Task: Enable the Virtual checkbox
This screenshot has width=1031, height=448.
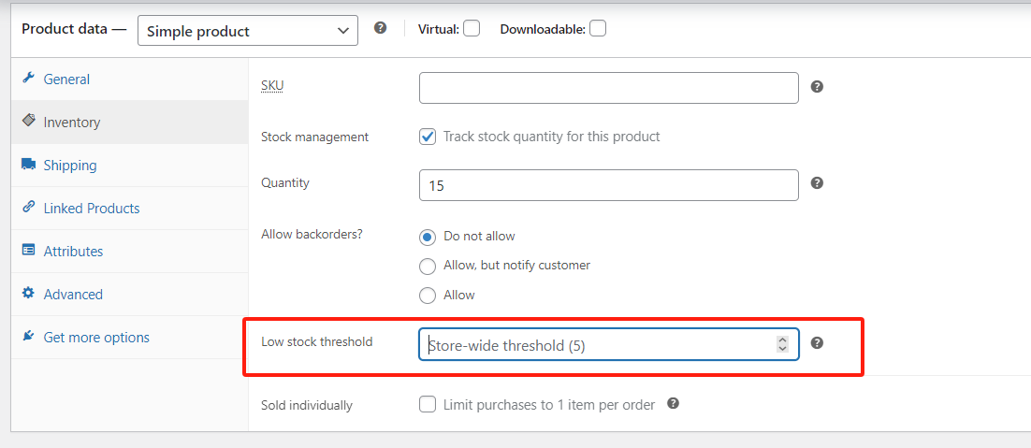Action: (472, 29)
